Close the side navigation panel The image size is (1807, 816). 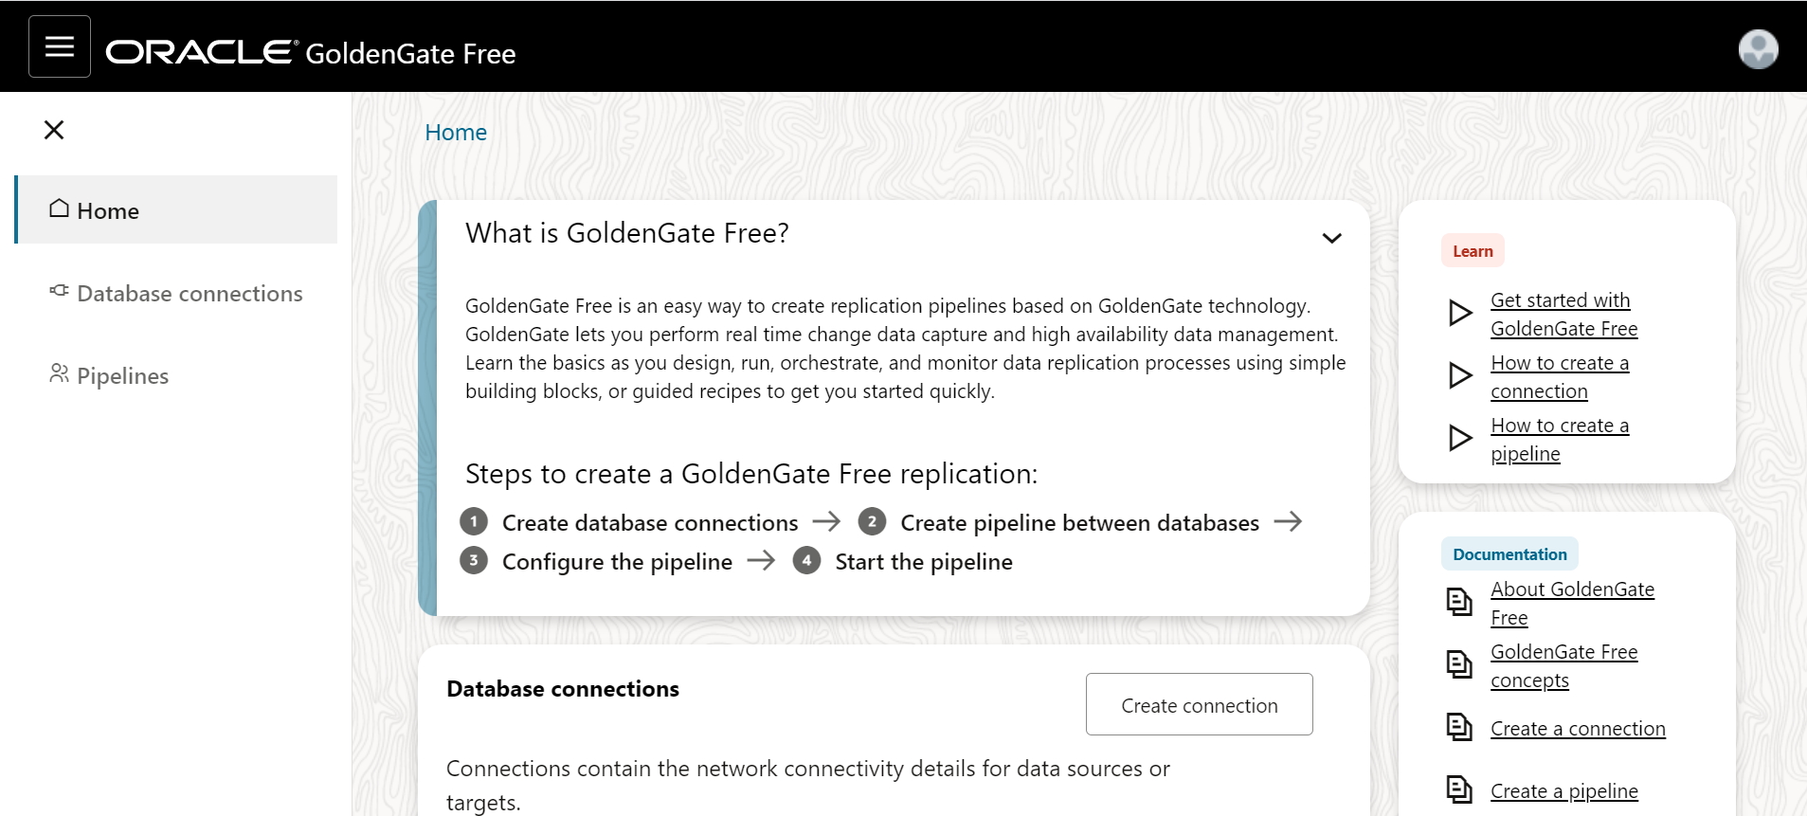[x=54, y=130]
